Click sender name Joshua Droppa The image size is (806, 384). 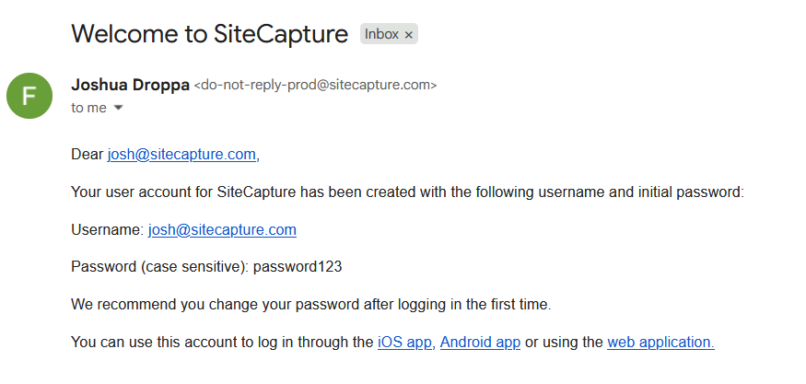[x=129, y=86]
